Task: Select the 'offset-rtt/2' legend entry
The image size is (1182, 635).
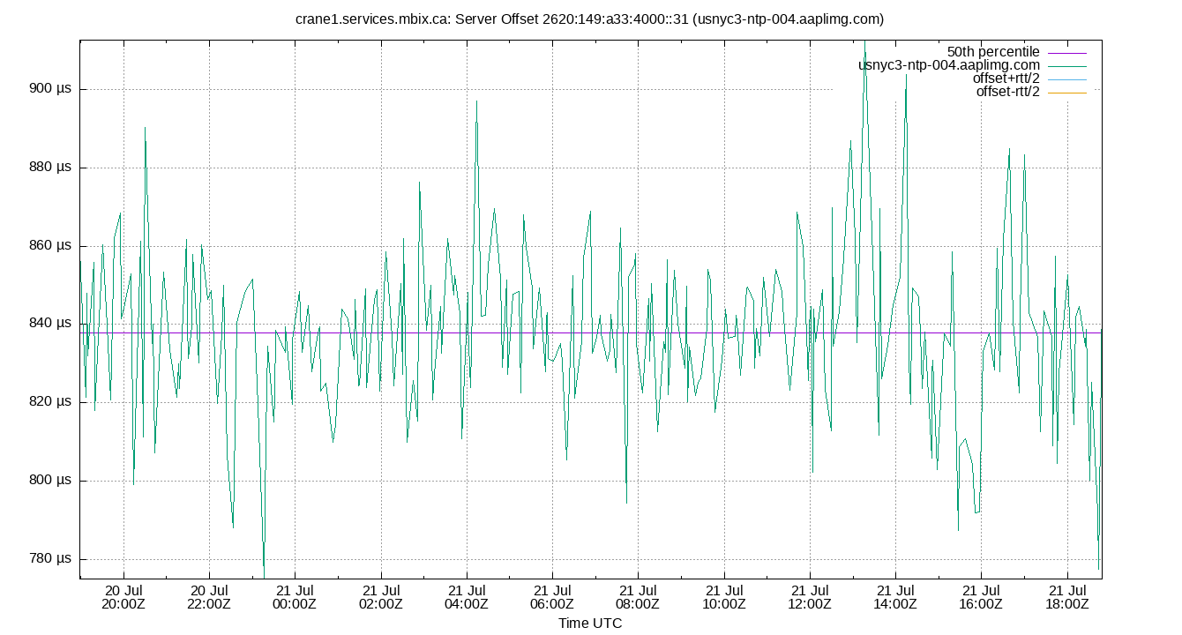Action: 1007,92
